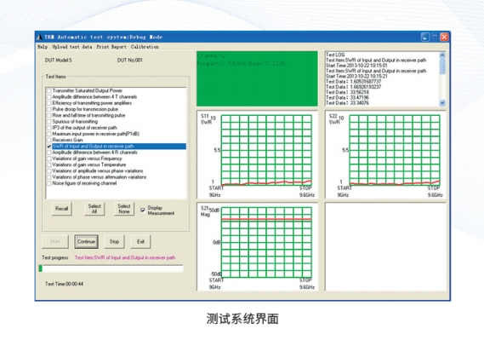Check Spurious of transmitting item

pyautogui.click(x=48, y=122)
